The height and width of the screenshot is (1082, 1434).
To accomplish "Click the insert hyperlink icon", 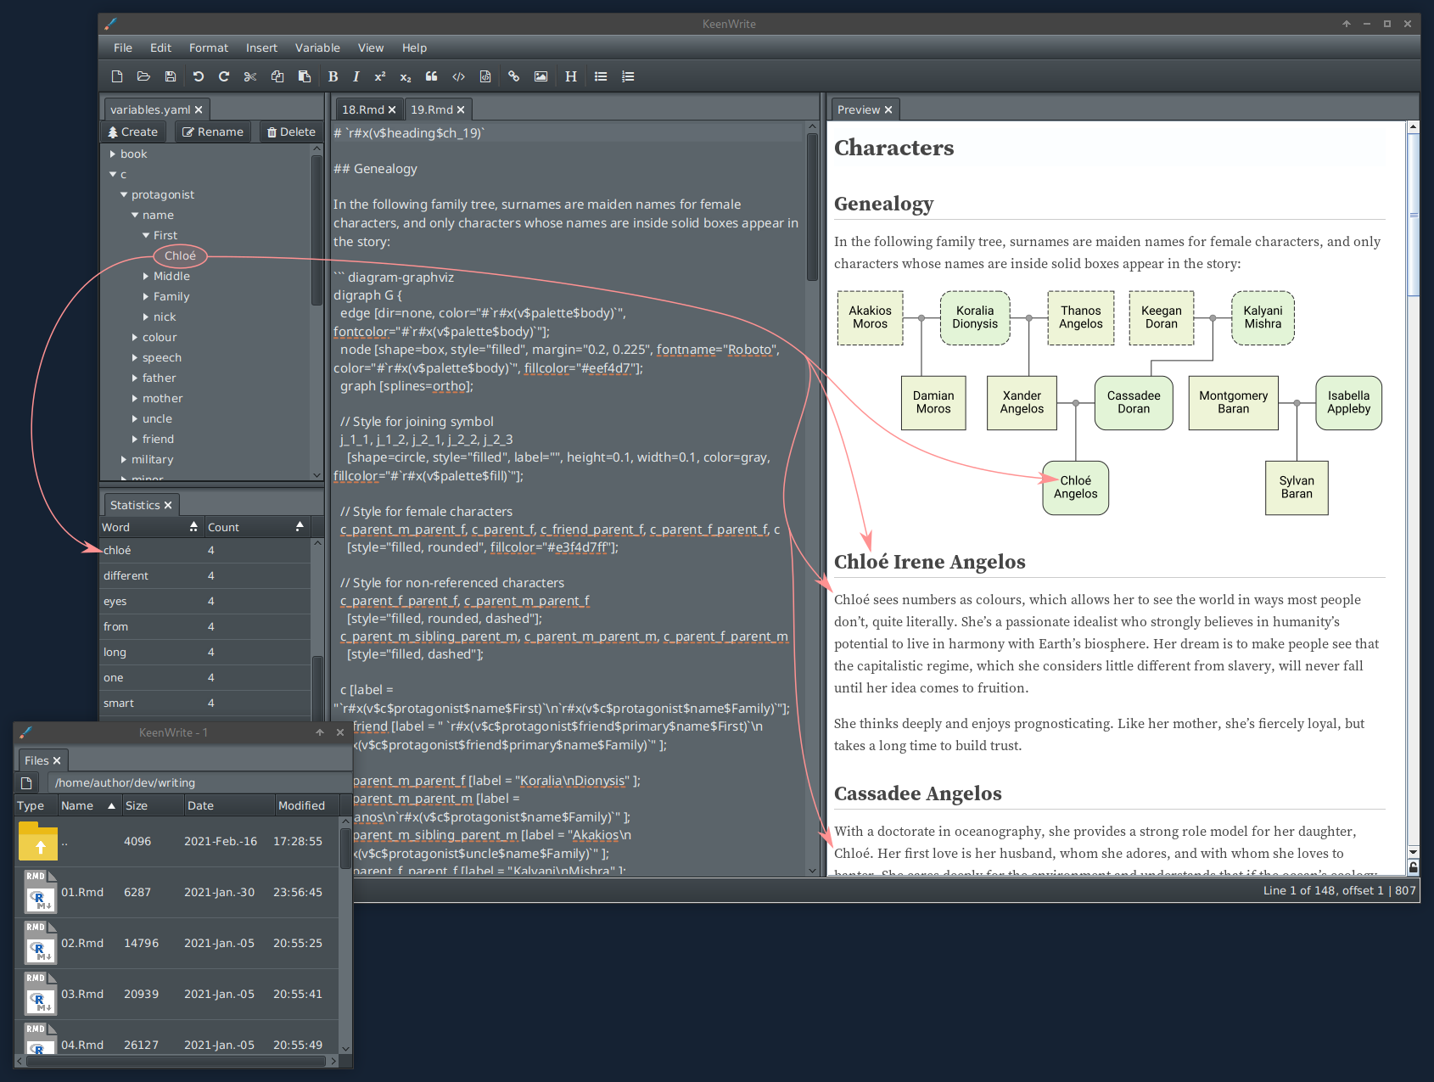I will 513,76.
